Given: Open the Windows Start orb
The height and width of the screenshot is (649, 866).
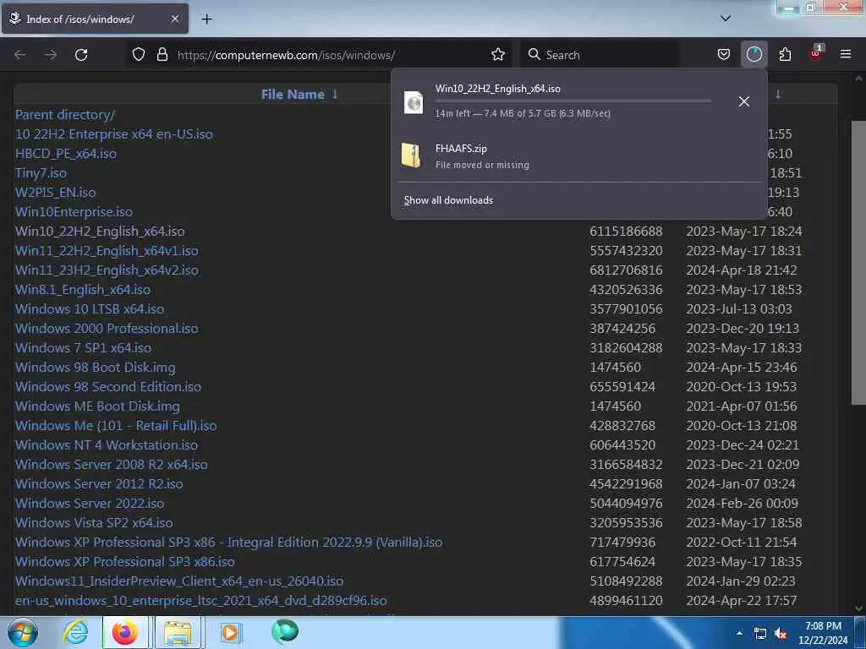Looking at the screenshot, I should tap(23, 632).
